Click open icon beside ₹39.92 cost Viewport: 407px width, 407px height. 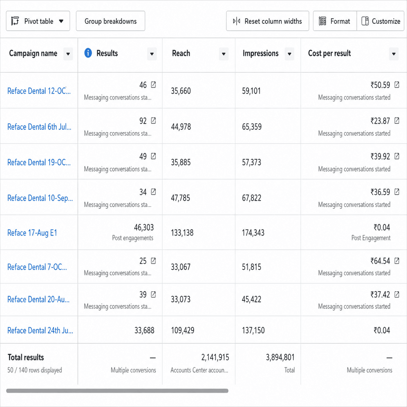397,156
